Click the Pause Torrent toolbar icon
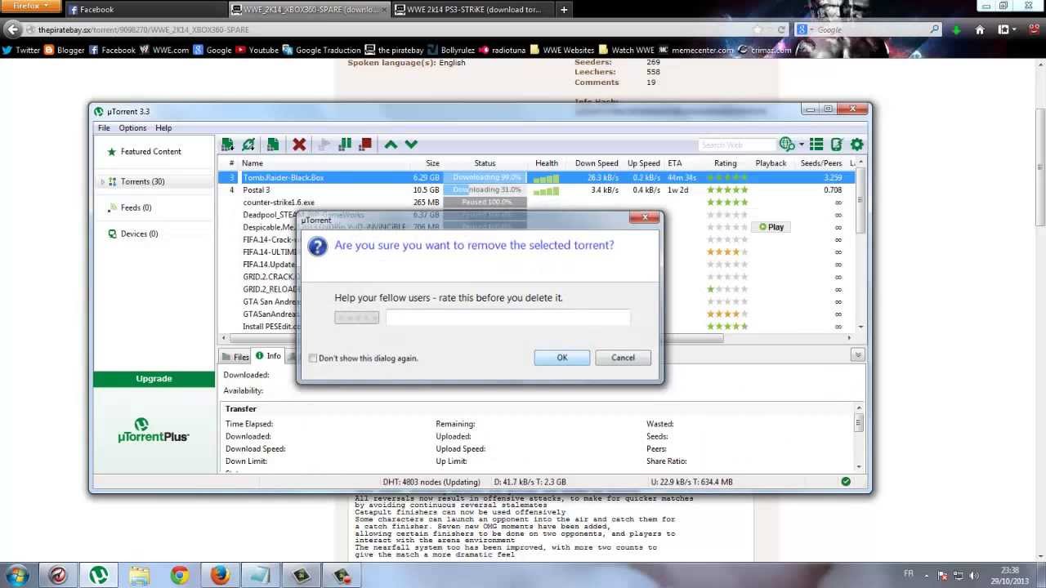The image size is (1046, 588). (x=345, y=145)
